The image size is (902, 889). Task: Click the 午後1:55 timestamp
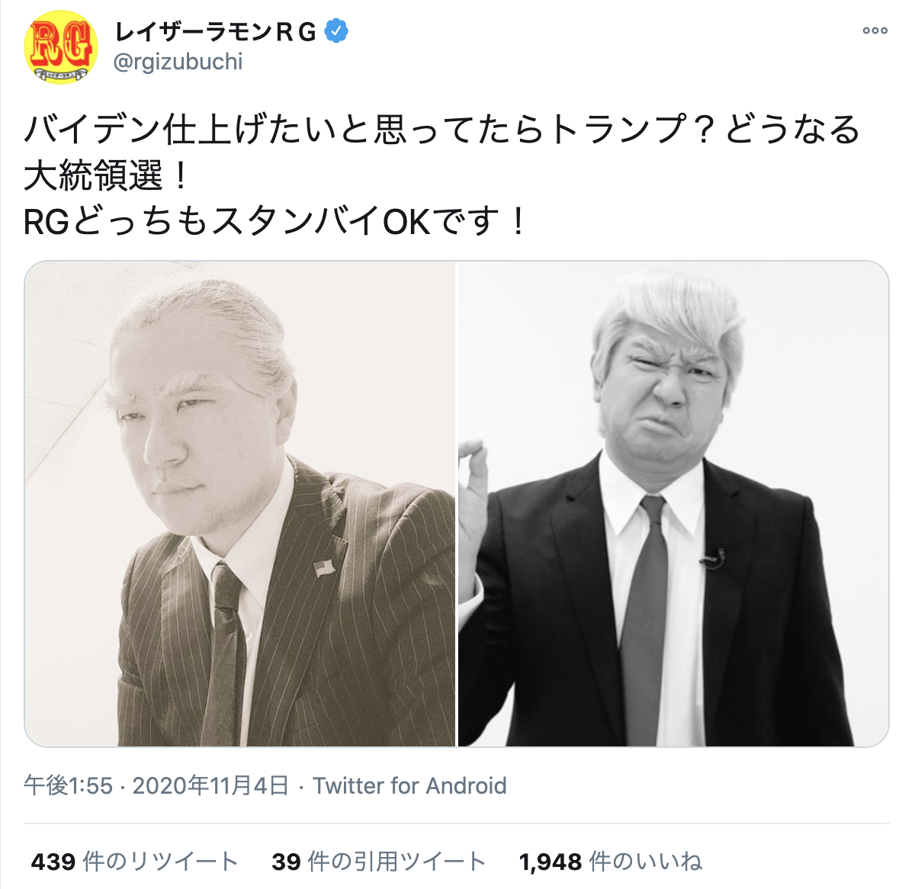(69, 785)
